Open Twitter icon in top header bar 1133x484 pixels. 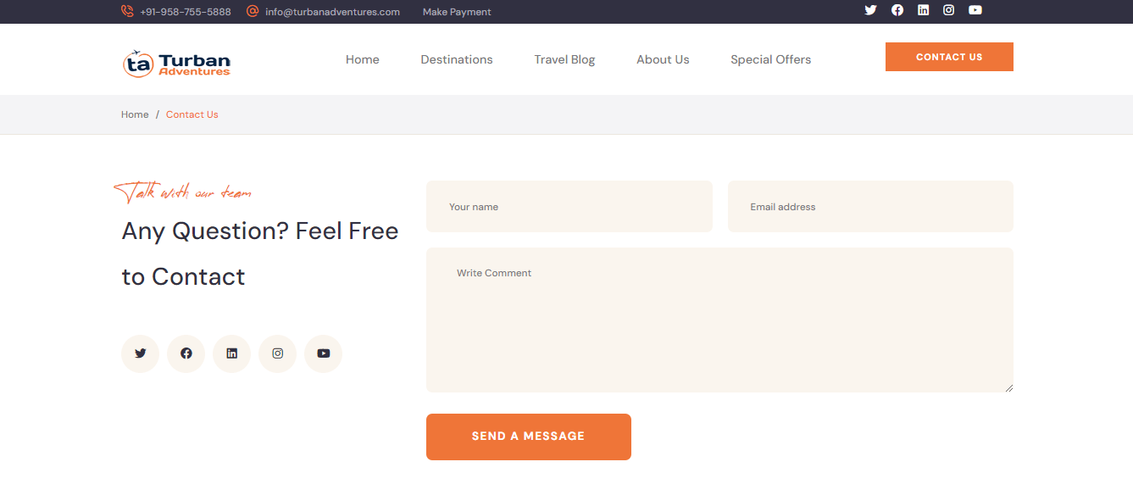870,10
